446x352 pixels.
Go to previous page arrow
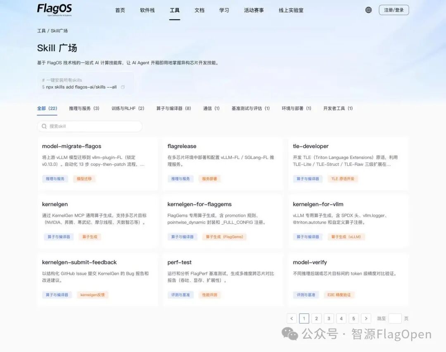[292, 318]
